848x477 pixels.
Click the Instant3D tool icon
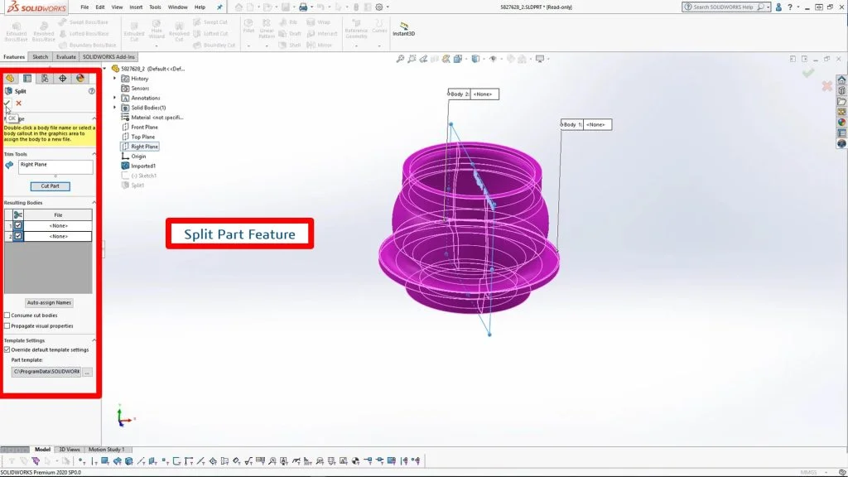(404, 31)
